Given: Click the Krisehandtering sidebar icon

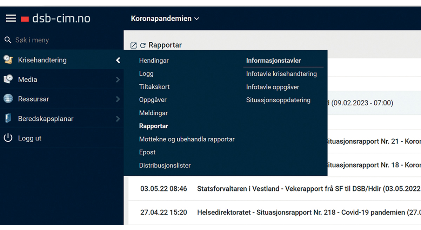Looking at the screenshot, I should pyautogui.click(x=8, y=60).
